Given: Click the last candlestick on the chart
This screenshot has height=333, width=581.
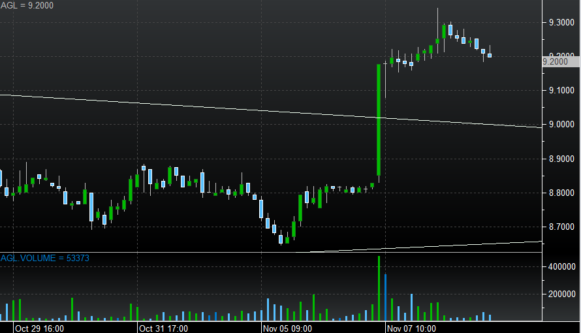Looking at the screenshot, I should point(490,55).
